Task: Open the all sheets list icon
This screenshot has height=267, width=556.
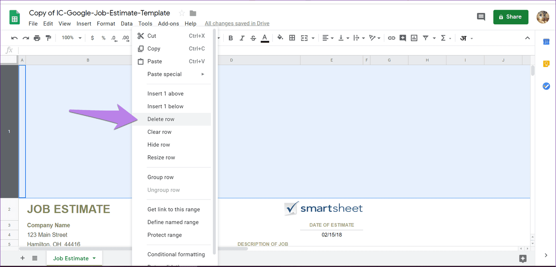Action: click(x=35, y=258)
